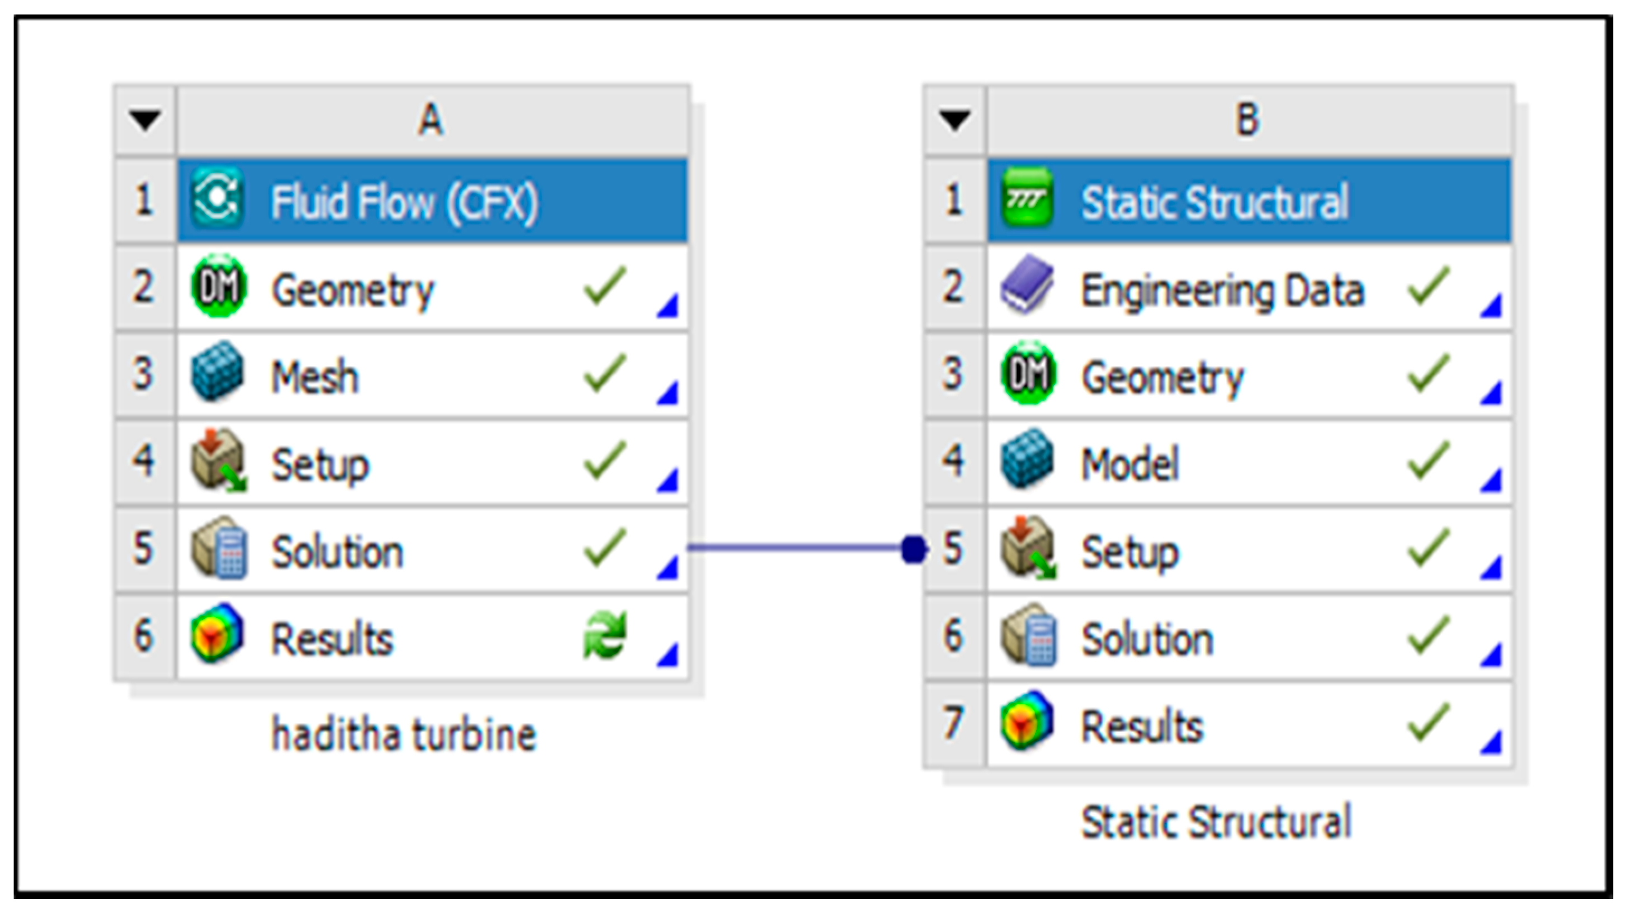Click the connection node linking Solution to Setup
Viewport: 1631px width, 921px height.
(913, 549)
